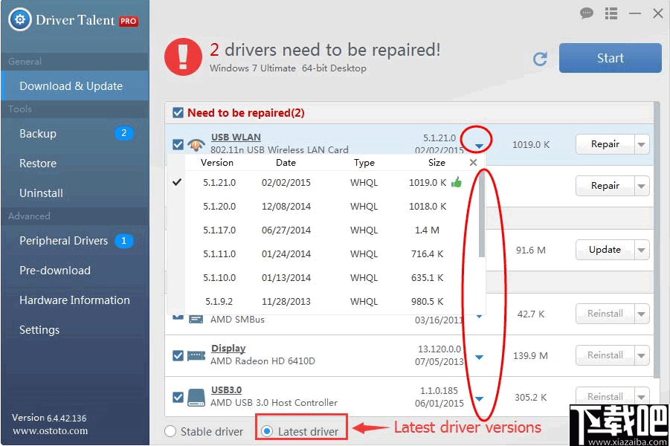
Task: Expand the Display driver version list
Action: click(x=479, y=355)
